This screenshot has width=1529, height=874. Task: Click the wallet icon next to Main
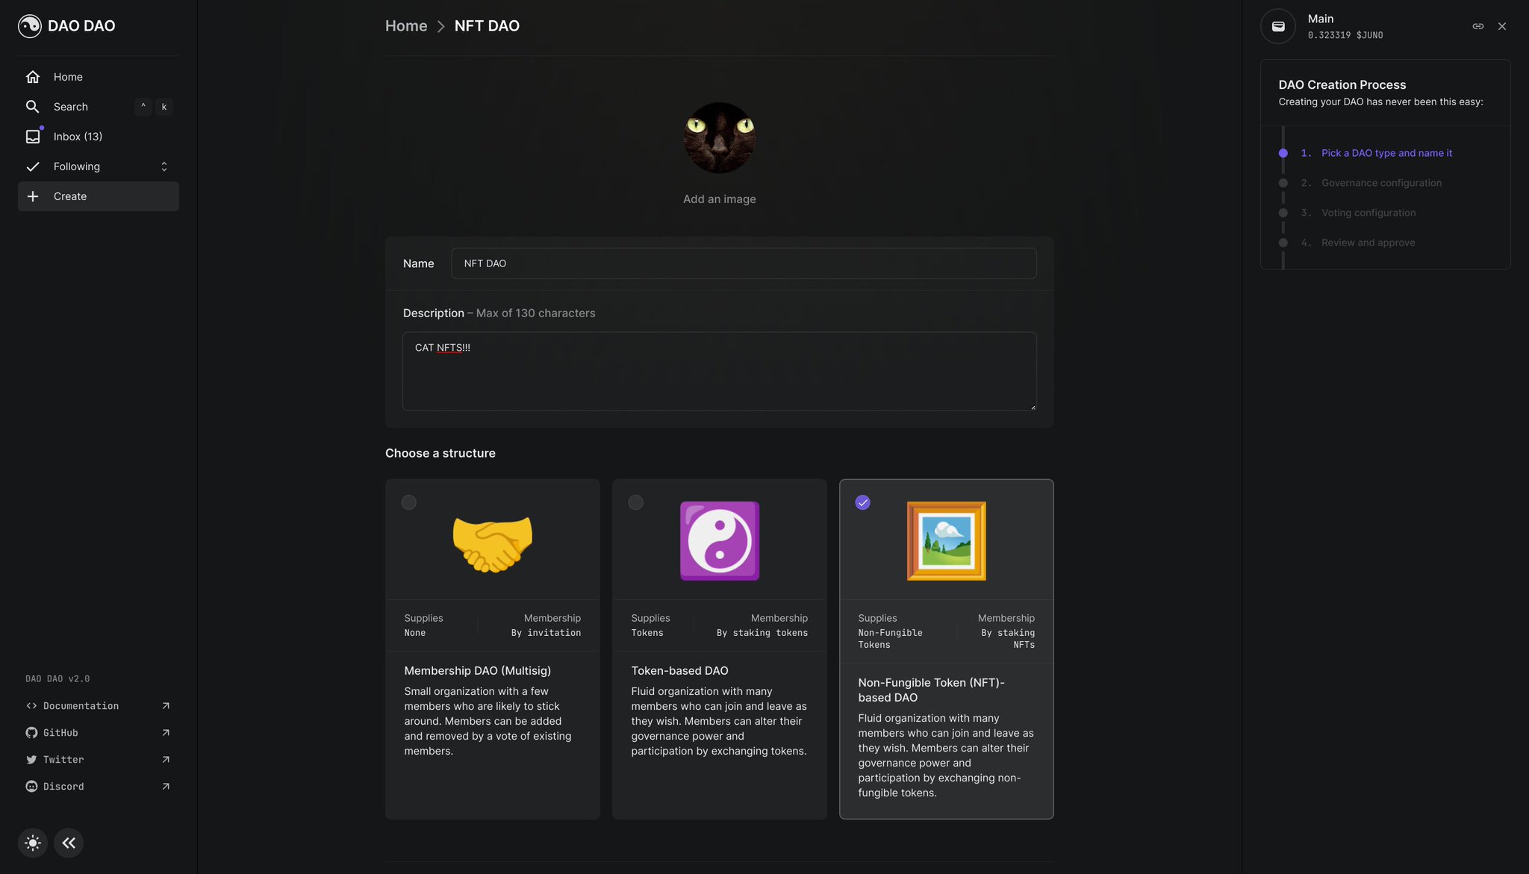pyautogui.click(x=1277, y=26)
